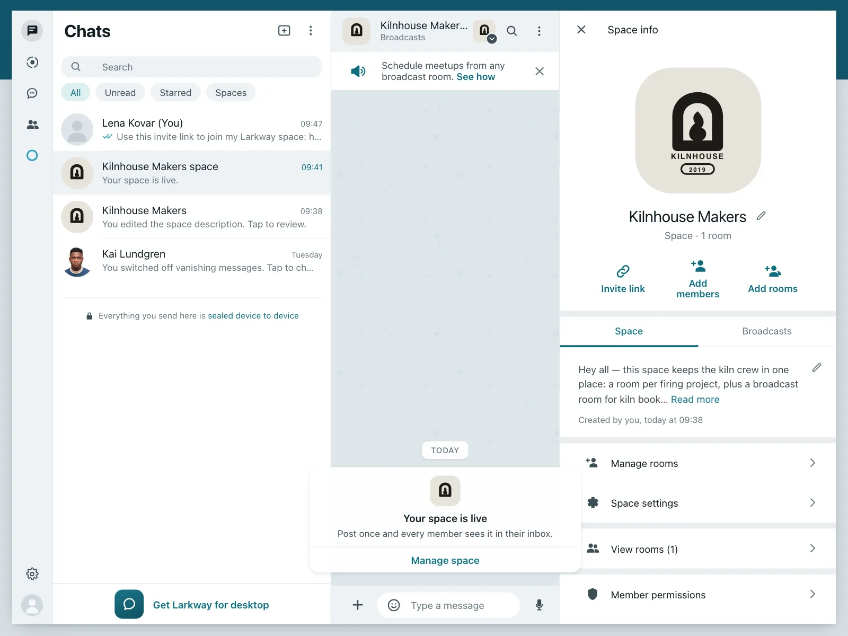The height and width of the screenshot is (636, 848).
Task: Edit the Kilnhouse Makers space name
Action: [761, 216]
